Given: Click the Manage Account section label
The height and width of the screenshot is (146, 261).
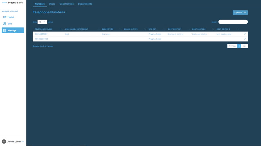Looking at the screenshot, I should pos(10,11).
